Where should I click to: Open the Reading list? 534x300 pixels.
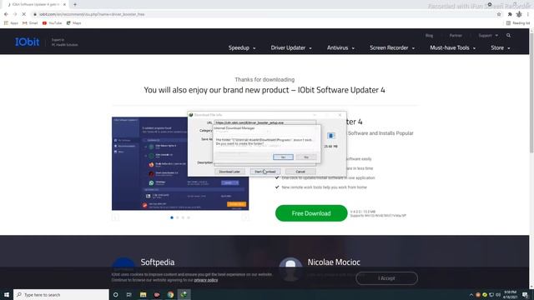coord(518,23)
